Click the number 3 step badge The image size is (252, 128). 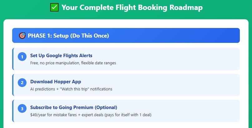click(x=22, y=109)
